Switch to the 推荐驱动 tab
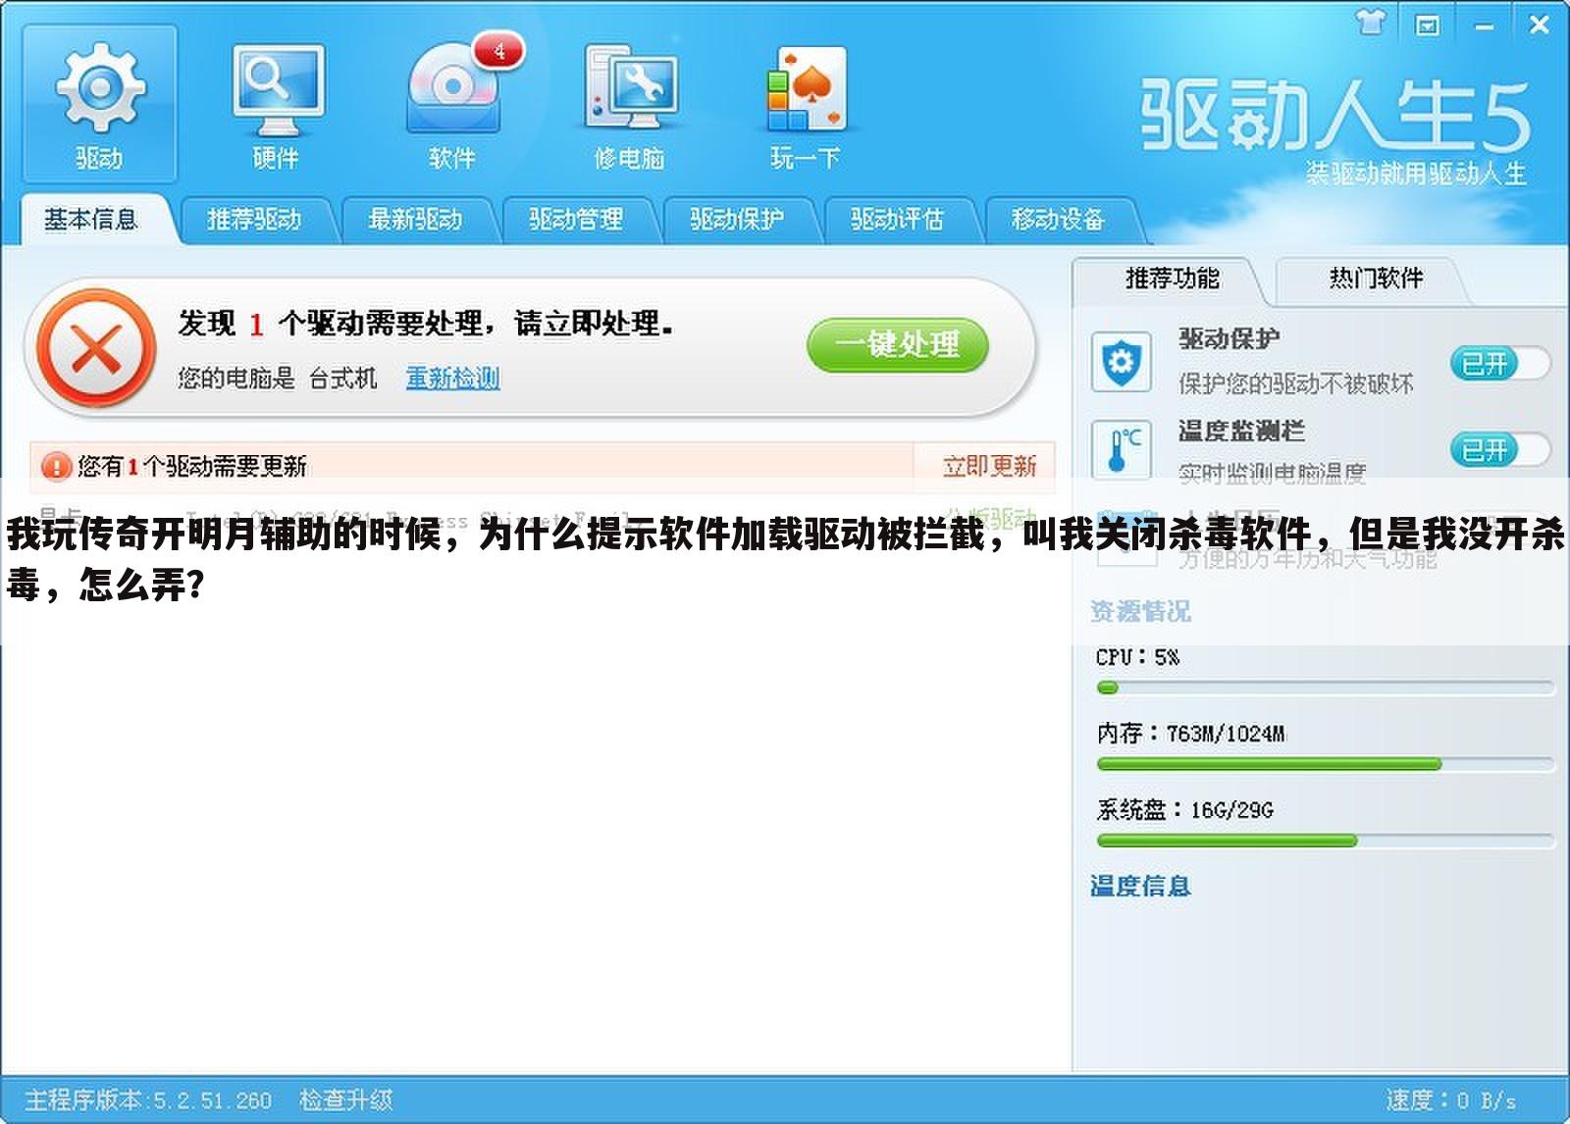The width and height of the screenshot is (1570, 1124). [254, 219]
